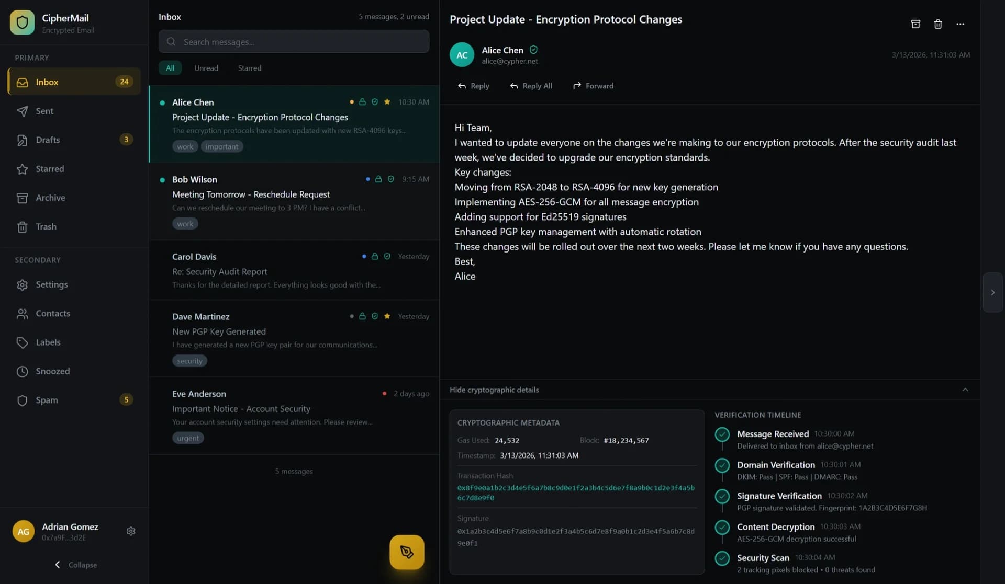Image resolution: width=1005 pixels, height=584 pixels.
Task: Expand the right side panel arrow
Action: 992,293
